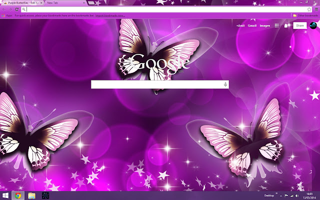Click the Chrome taskbar icon

pyautogui.click(x=18, y=195)
